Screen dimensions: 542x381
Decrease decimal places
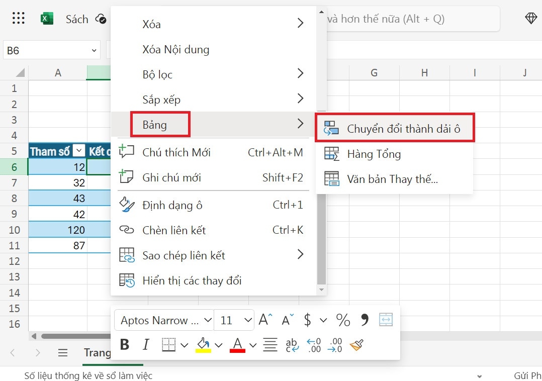tap(335, 345)
